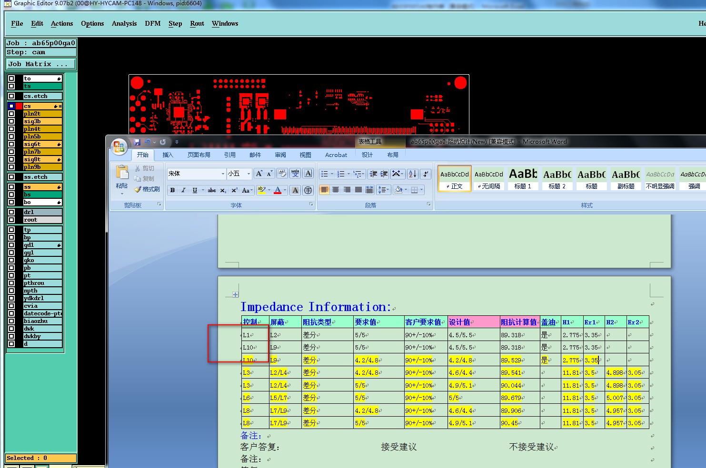Apply strikethrough to the text
Image resolution: width=706 pixels, height=468 pixels.
pos(212,190)
